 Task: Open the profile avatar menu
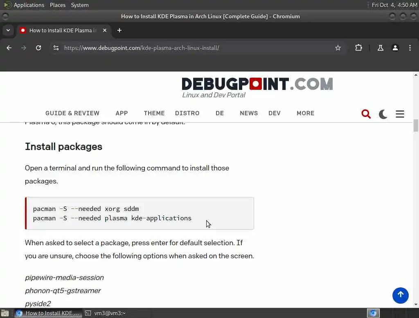395,48
